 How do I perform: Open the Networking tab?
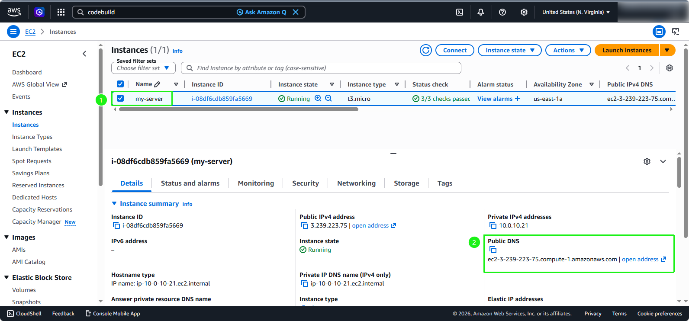pyautogui.click(x=357, y=183)
